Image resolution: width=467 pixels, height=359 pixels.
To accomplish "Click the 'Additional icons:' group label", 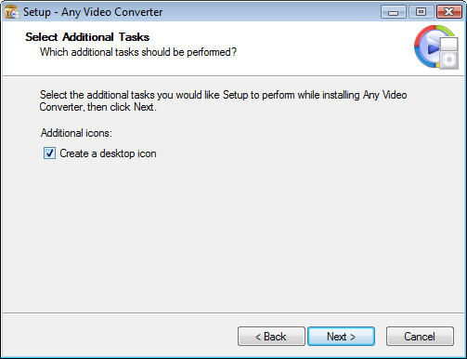I will (76, 133).
